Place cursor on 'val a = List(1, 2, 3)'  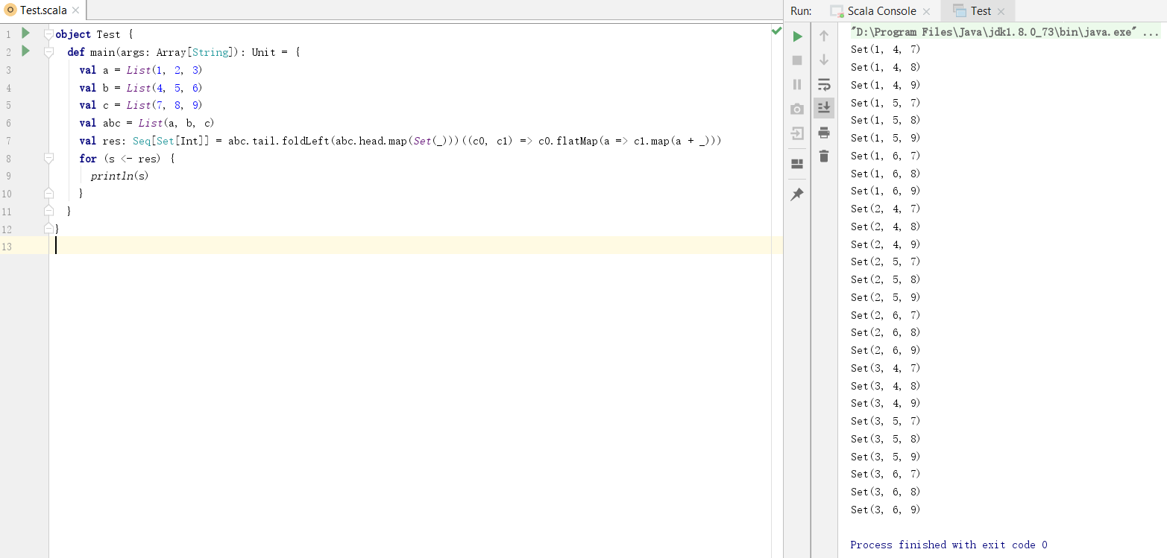(141, 70)
